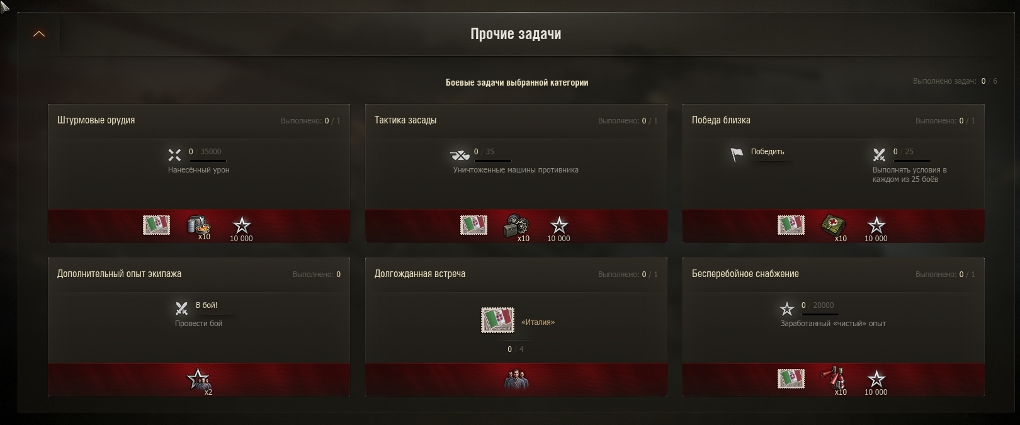Click the food ration consumable reward x10

[x=199, y=225]
